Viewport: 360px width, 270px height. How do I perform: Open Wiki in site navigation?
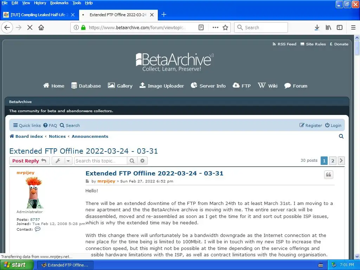pos(268,86)
